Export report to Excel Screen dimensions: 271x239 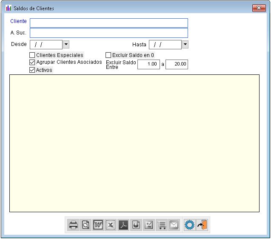pos(111,225)
